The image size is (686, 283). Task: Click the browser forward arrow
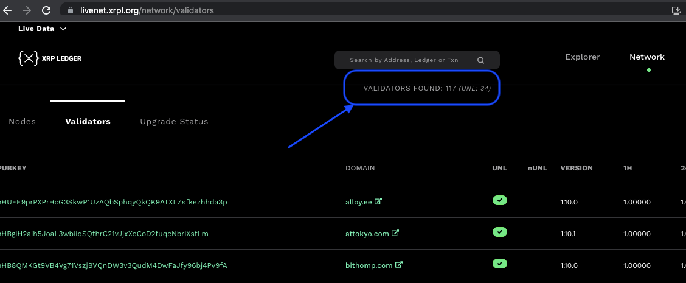click(x=26, y=10)
